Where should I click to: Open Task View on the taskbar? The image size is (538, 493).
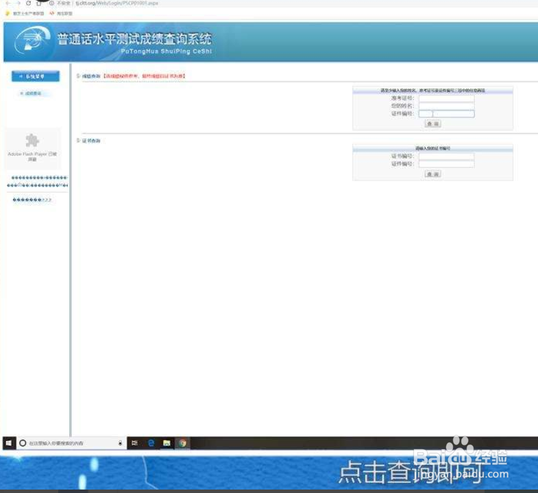tap(134, 443)
